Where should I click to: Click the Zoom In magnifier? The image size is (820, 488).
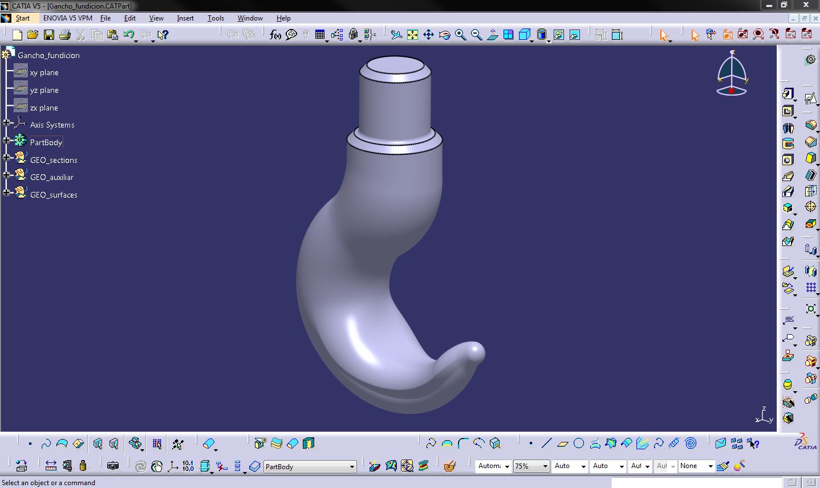[x=460, y=35]
